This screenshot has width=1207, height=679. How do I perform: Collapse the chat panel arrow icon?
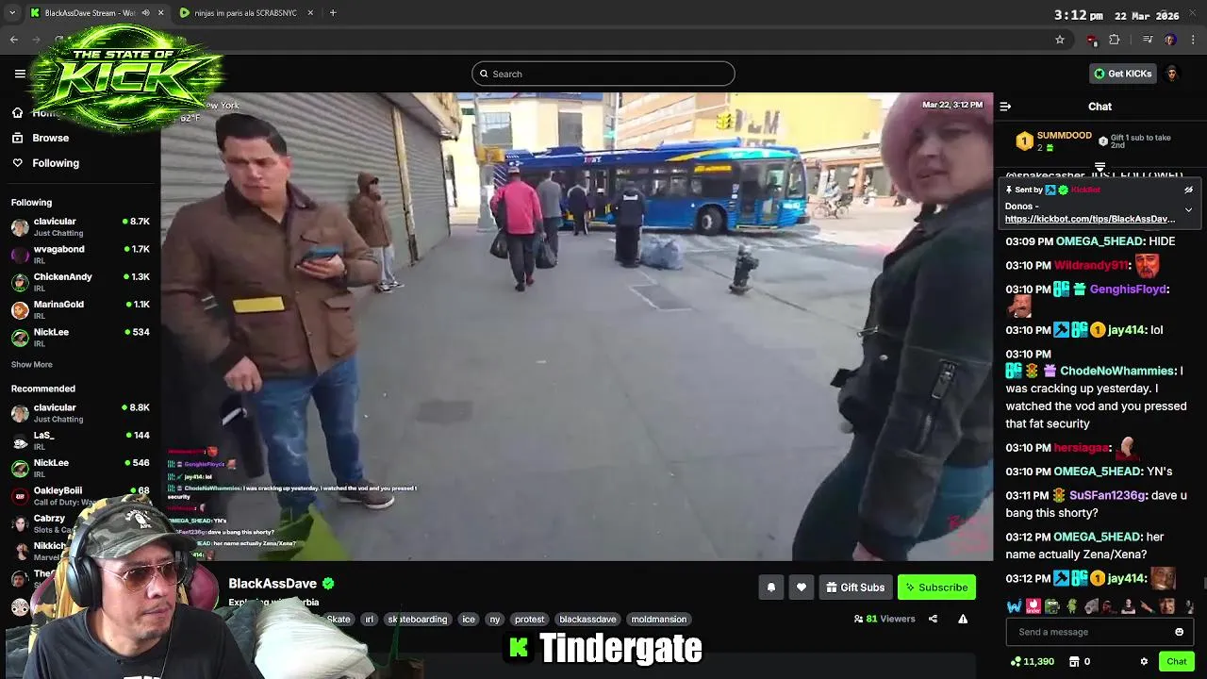coord(1005,107)
